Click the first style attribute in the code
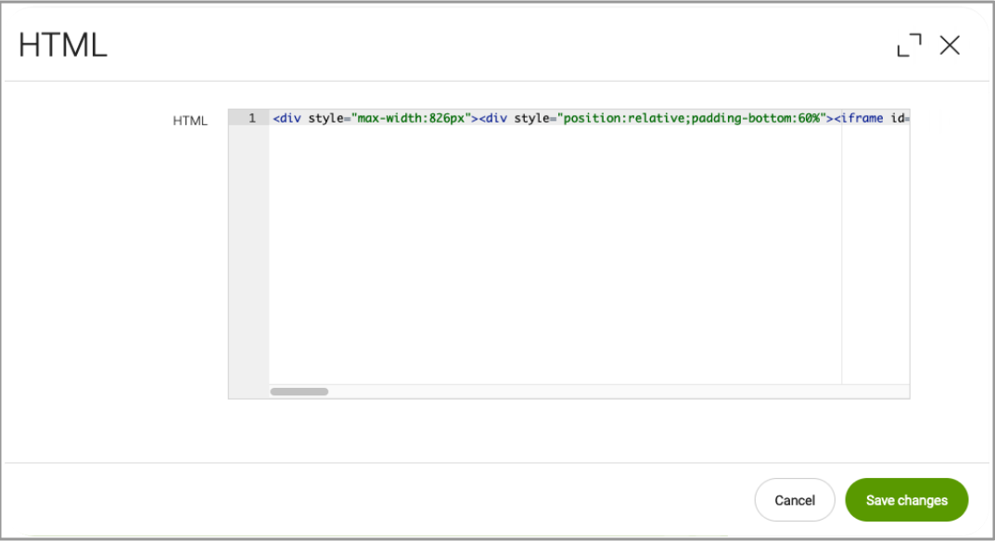Viewport: 995px width, 541px height. pos(325,119)
